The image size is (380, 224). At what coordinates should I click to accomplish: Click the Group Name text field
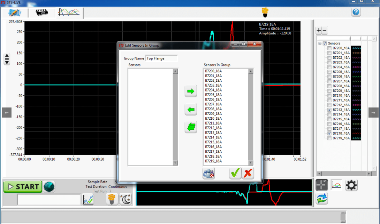coord(162,58)
